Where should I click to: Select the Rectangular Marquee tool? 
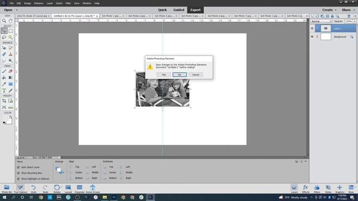click(11, 31)
